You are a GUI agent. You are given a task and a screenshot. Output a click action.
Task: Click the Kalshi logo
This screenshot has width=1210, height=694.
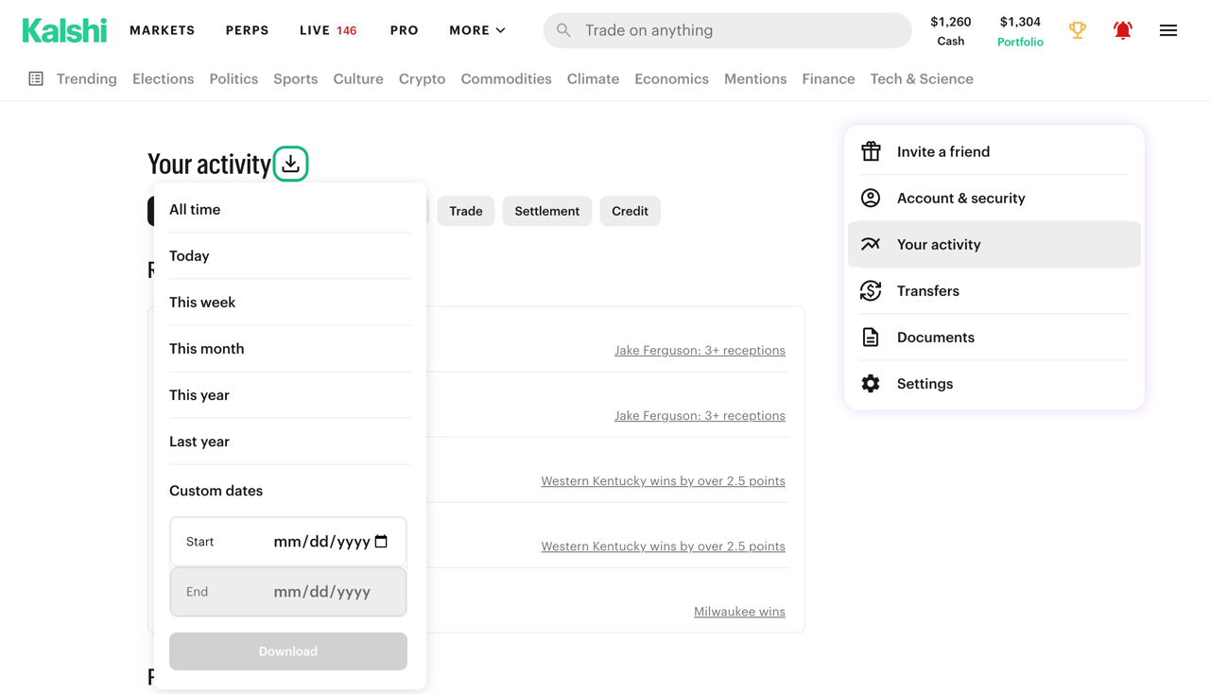coord(64,30)
